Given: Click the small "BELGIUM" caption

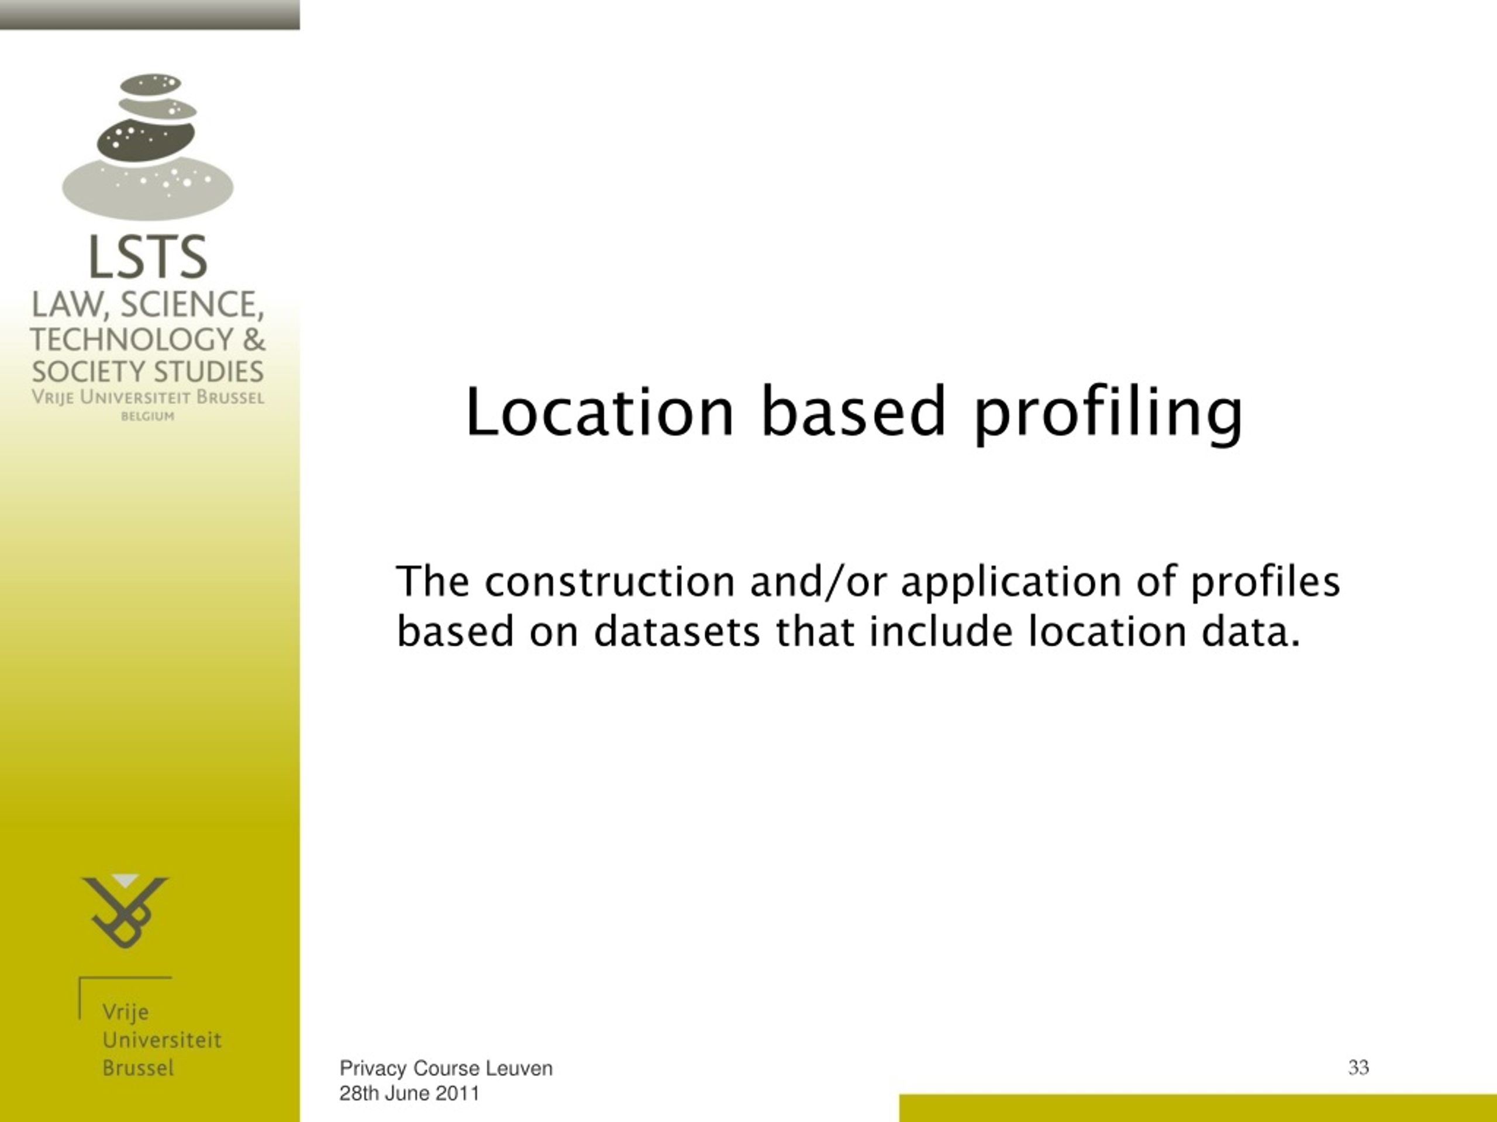Looking at the screenshot, I should click(x=147, y=417).
